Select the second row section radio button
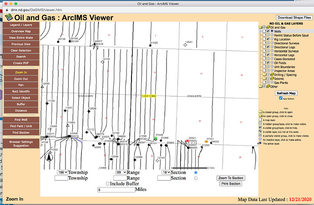The width and height of the screenshot is (314, 205). (196, 178)
